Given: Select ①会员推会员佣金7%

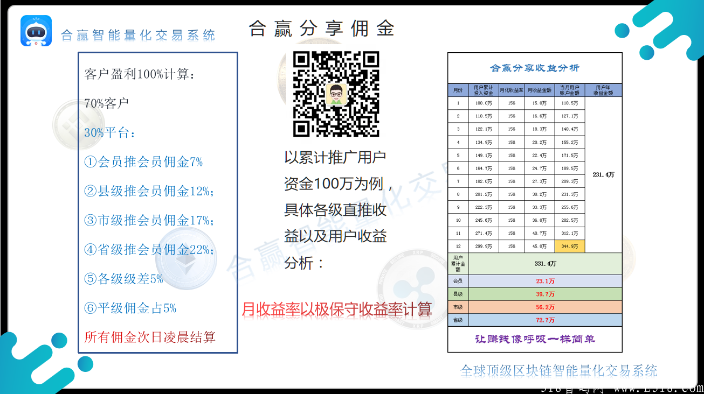Looking at the screenshot, I should click(x=143, y=161).
